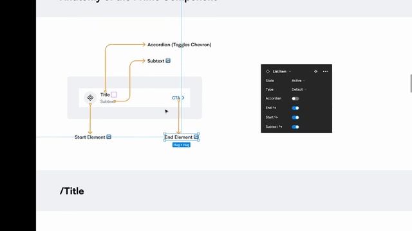Click the vertical scrollbar thumb on right edge

click(411, 83)
